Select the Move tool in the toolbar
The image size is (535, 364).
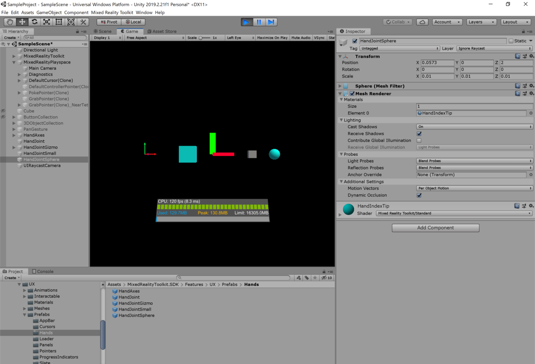click(22, 22)
